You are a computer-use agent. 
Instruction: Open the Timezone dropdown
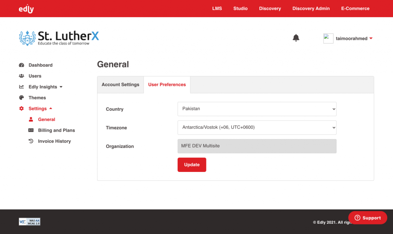pyautogui.click(x=257, y=128)
